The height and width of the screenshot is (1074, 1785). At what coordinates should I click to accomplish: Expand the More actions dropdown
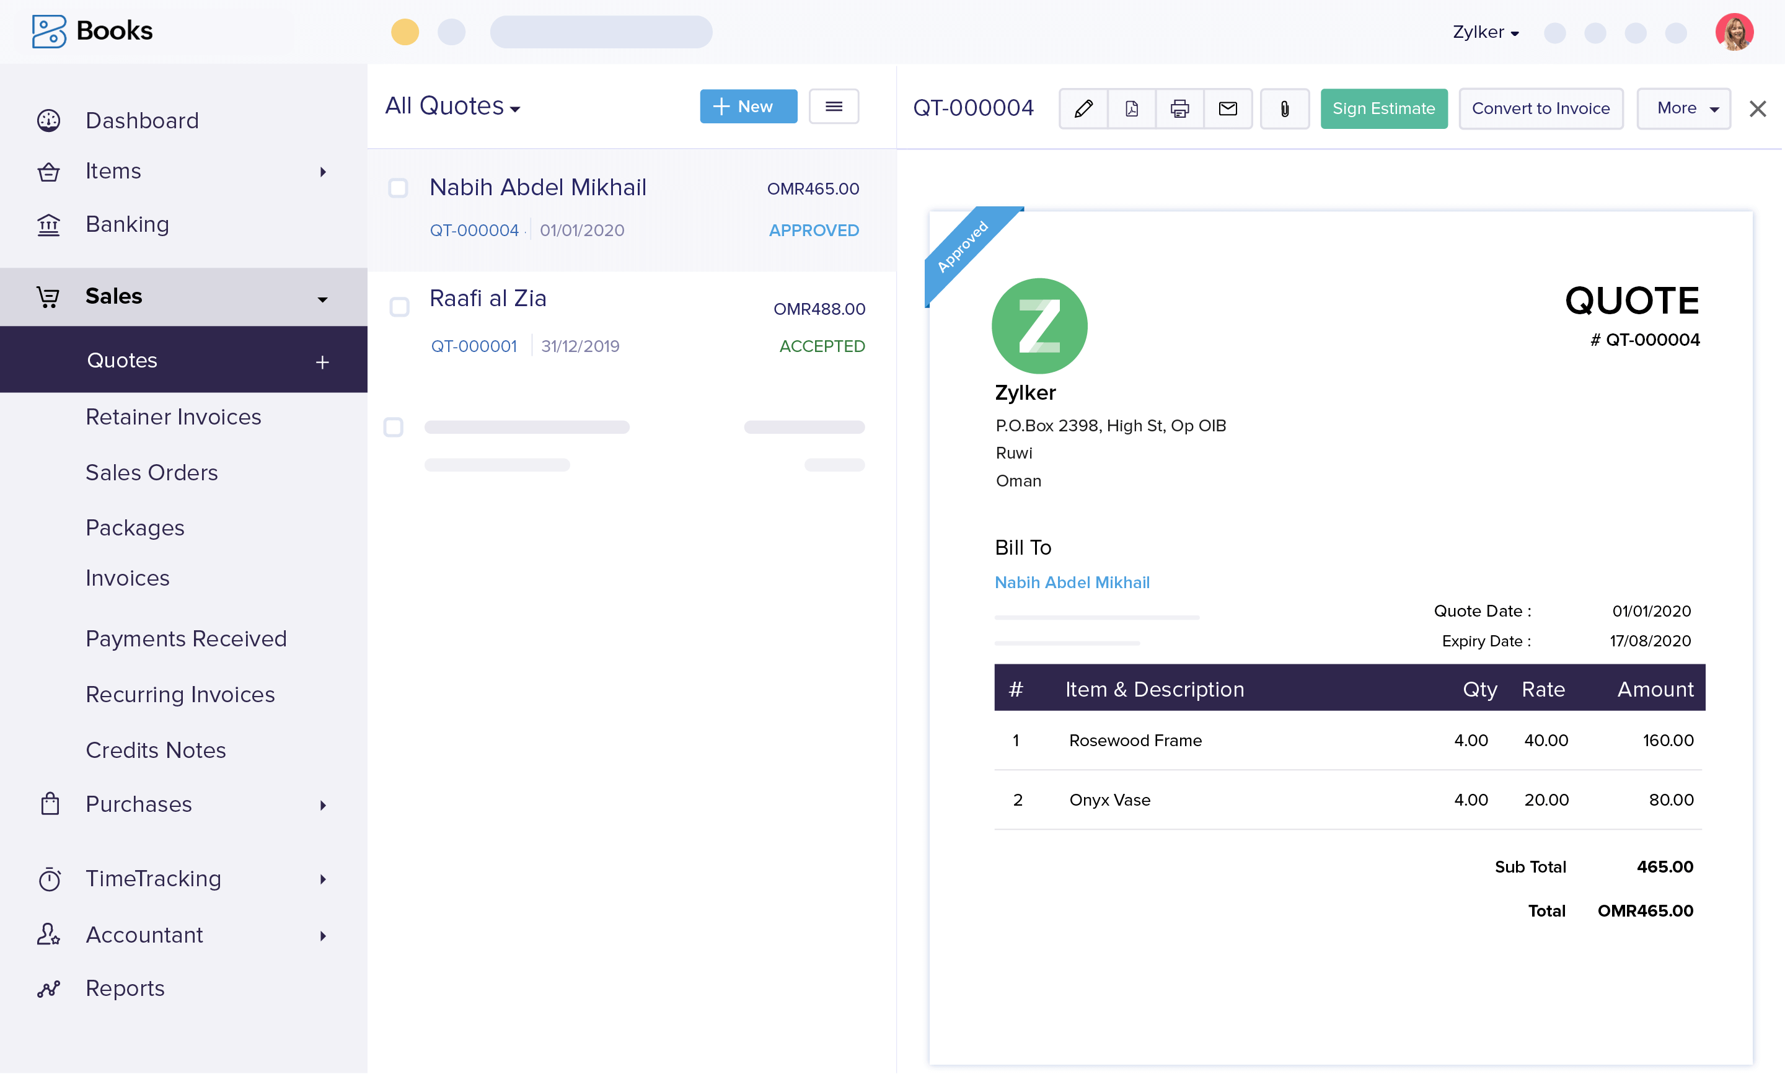1684,108
